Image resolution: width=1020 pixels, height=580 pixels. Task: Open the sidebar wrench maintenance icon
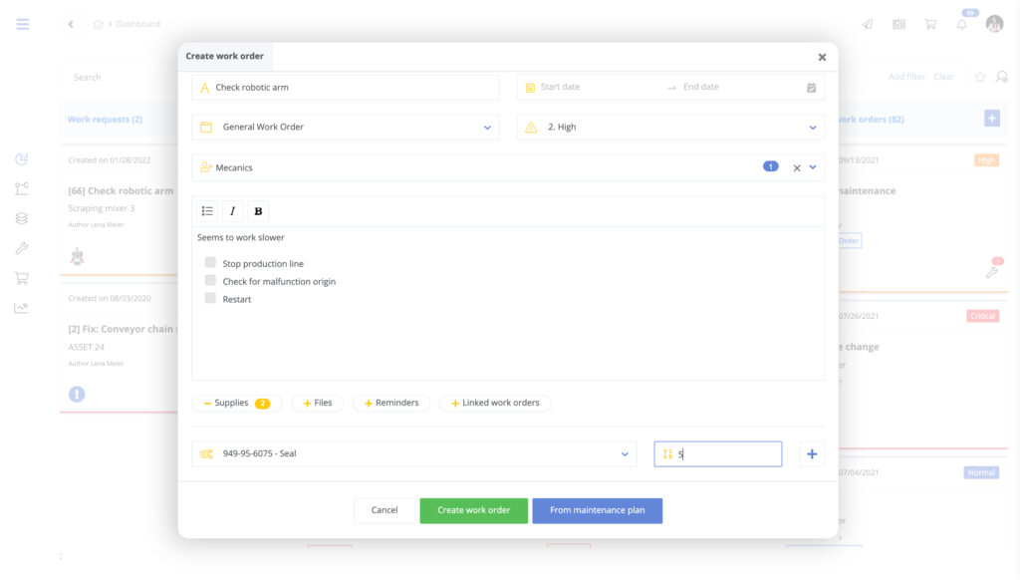pos(22,248)
